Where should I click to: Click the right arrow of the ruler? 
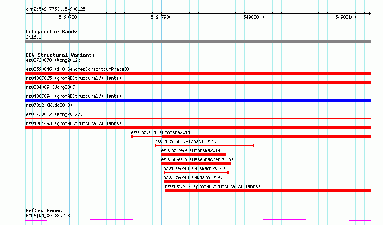pos(369,13)
